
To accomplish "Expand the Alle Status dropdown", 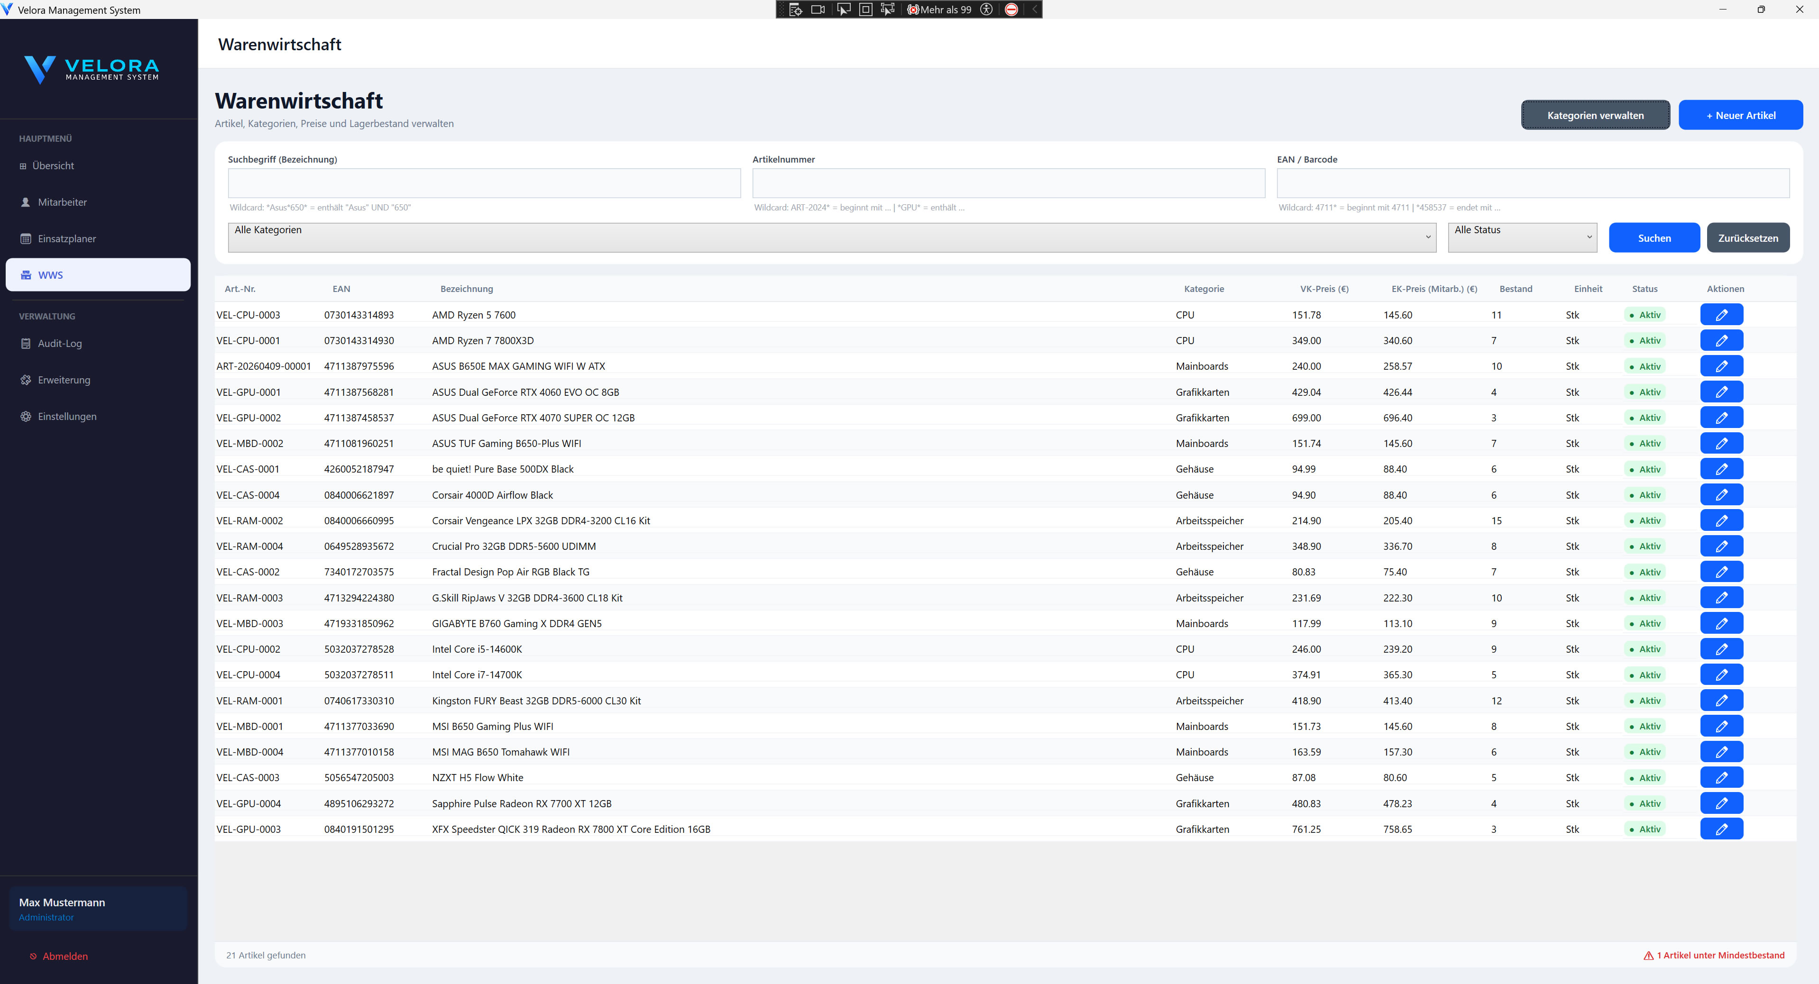I will click(x=1522, y=237).
